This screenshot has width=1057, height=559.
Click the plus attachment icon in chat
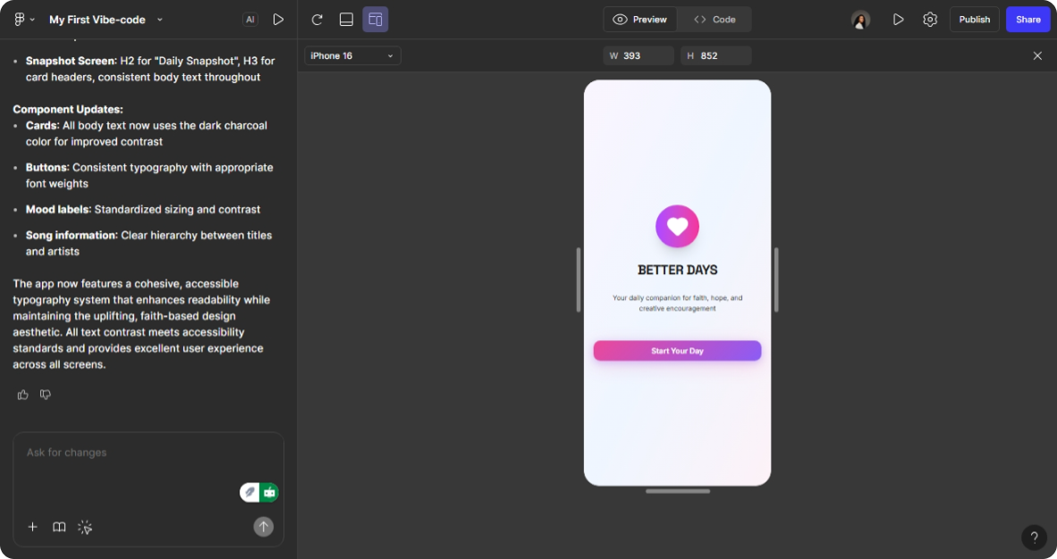pos(33,527)
